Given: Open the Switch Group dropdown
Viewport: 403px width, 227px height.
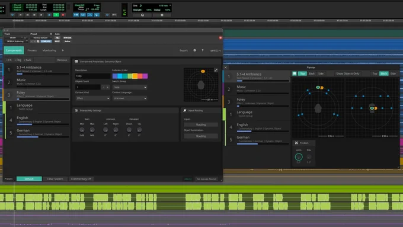Looking at the screenshot, I should coord(130,87).
